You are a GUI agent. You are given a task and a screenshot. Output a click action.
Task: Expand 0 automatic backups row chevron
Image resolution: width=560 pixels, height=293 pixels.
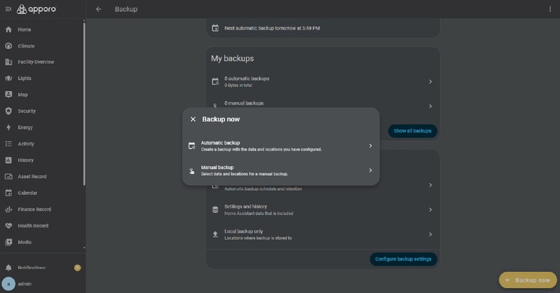[430, 82]
